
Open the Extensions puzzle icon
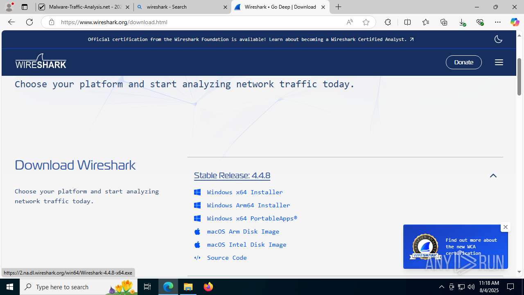(388, 22)
